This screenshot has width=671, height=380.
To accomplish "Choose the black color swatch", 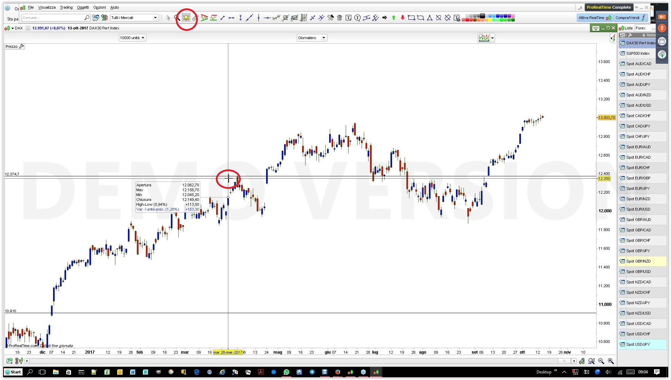I will (x=482, y=16).
